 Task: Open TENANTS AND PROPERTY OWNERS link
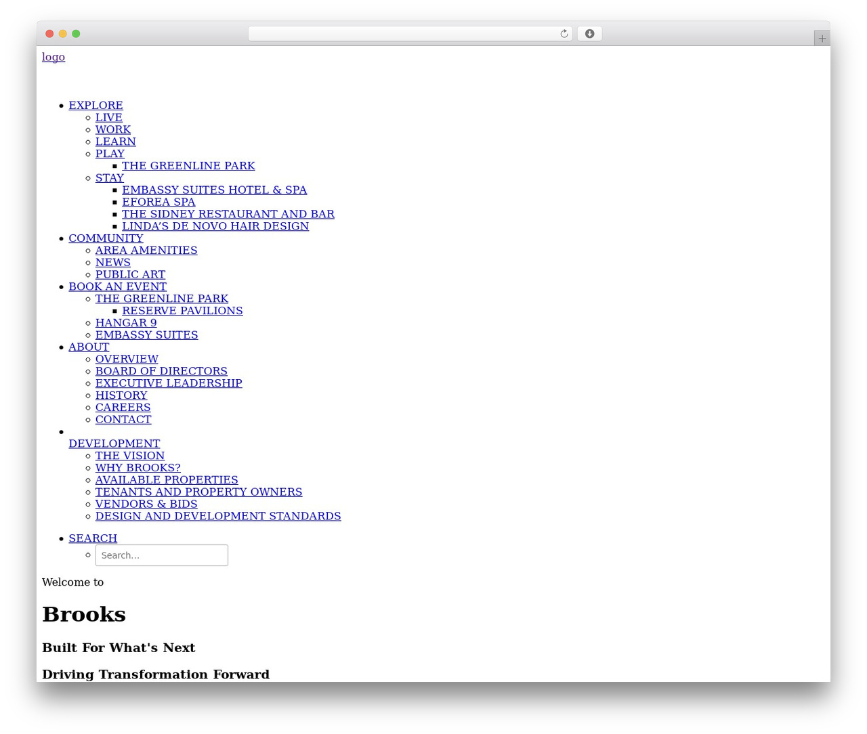tap(198, 492)
